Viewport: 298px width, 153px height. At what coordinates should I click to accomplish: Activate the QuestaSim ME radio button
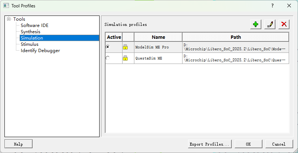click(108, 58)
